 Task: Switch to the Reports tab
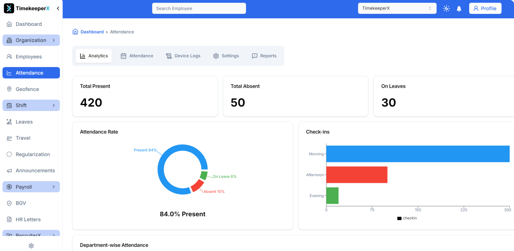pyautogui.click(x=264, y=56)
